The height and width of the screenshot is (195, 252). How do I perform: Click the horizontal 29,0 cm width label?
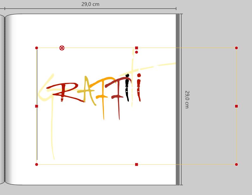tap(90, 4)
